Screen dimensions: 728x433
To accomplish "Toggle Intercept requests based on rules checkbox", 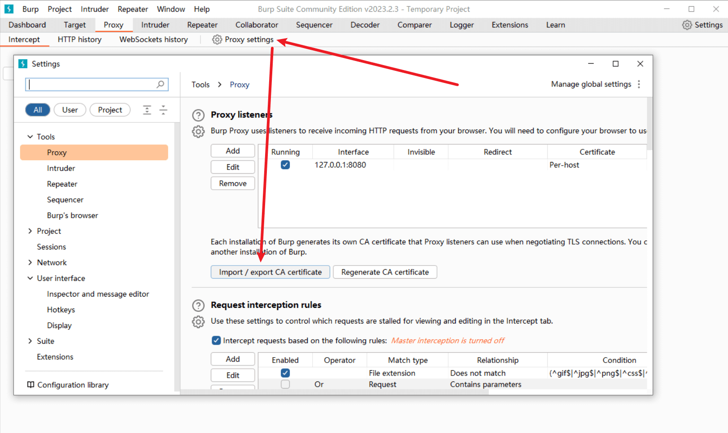I will coord(216,341).
